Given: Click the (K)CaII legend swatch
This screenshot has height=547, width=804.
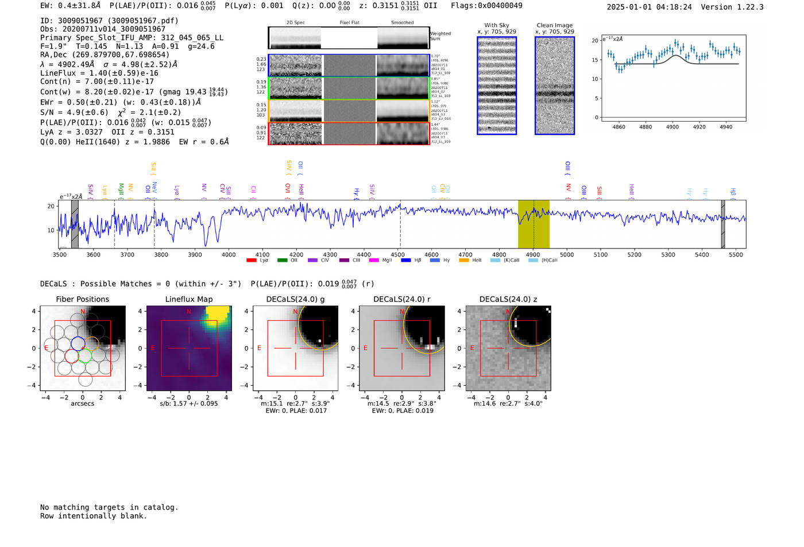Looking at the screenshot, I should (495, 260).
